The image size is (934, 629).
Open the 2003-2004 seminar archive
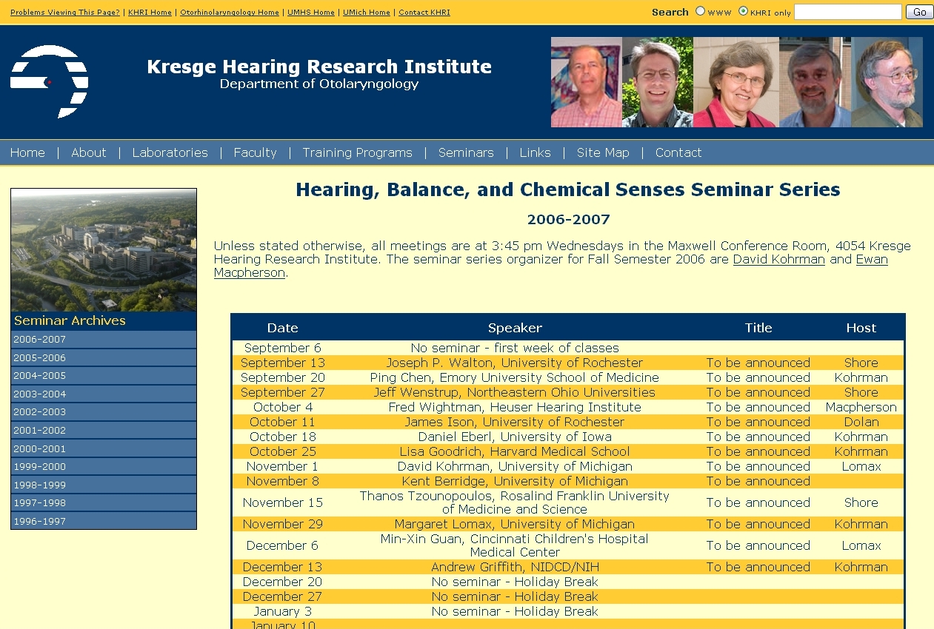click(104, 394)
